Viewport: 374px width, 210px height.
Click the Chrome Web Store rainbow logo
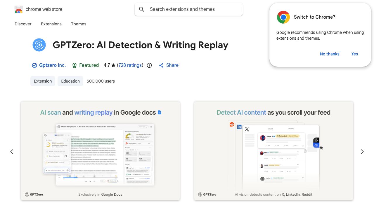coord(19,9)
